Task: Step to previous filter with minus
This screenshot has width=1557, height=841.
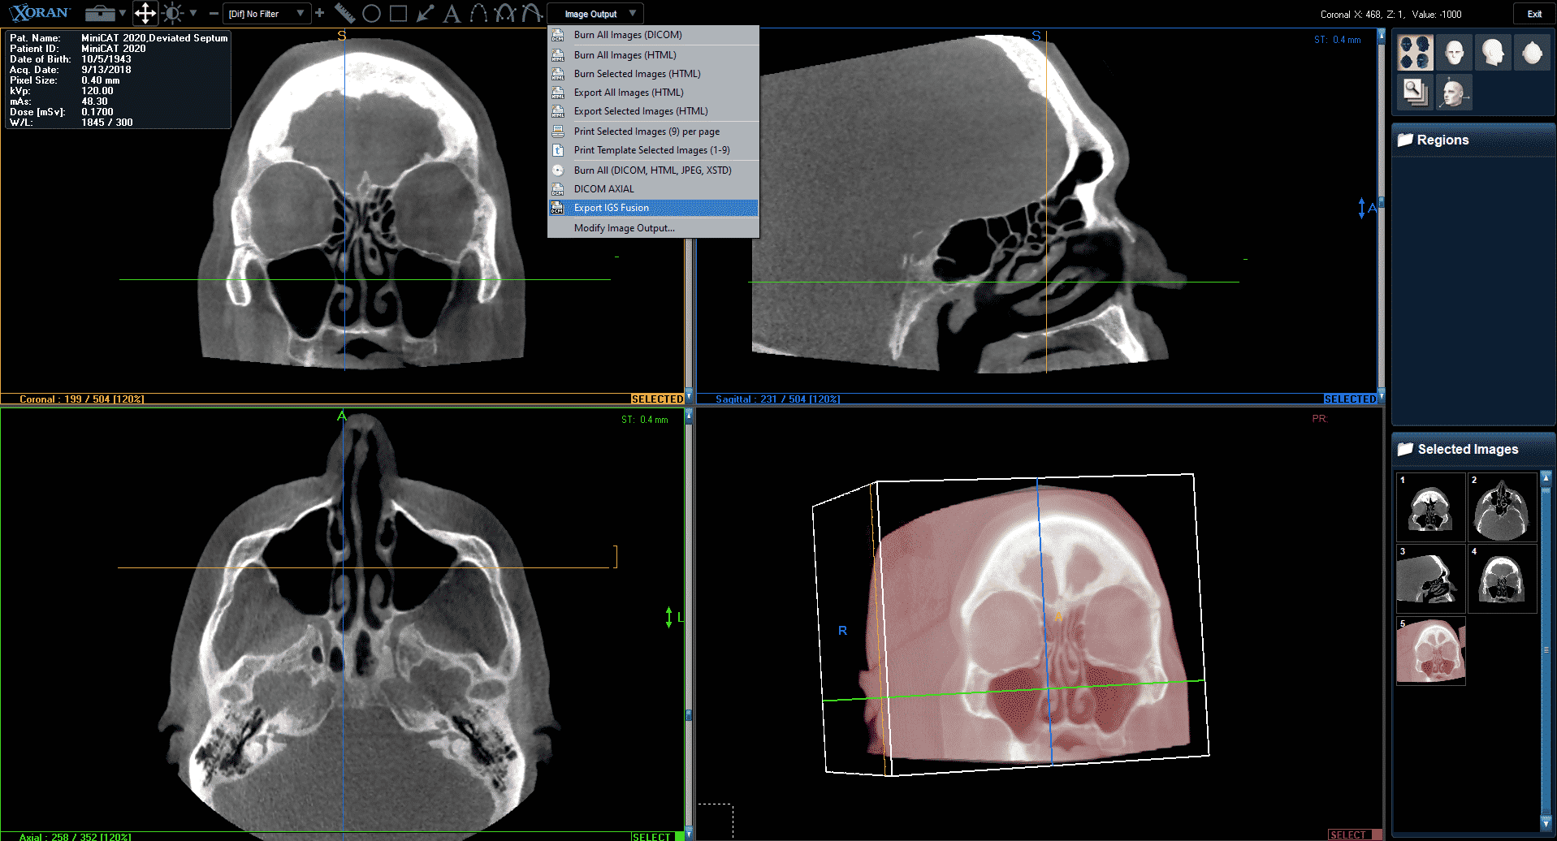Action: pos(213,13)
